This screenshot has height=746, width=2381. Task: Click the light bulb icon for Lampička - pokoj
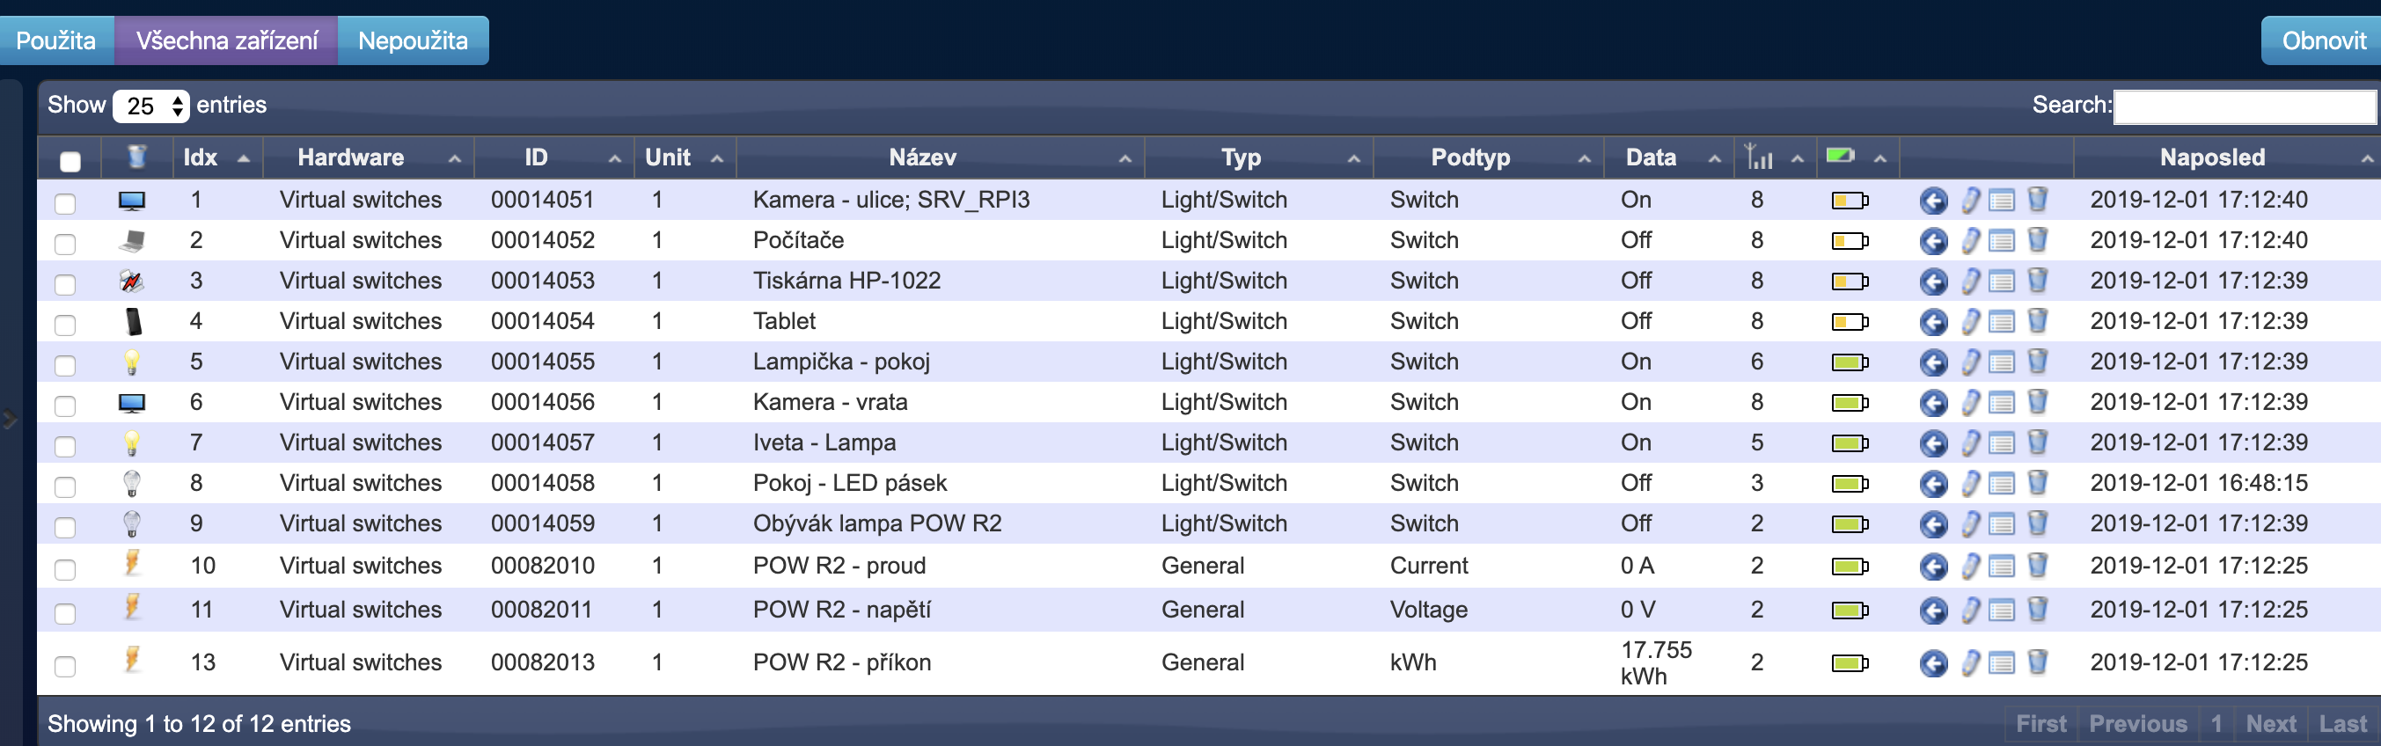click(132, 362)
